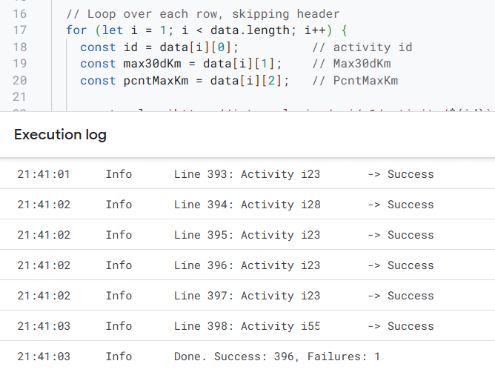Click line number 19 in the gutter
Screen dimensions: 495x378
tap(20, 64)
